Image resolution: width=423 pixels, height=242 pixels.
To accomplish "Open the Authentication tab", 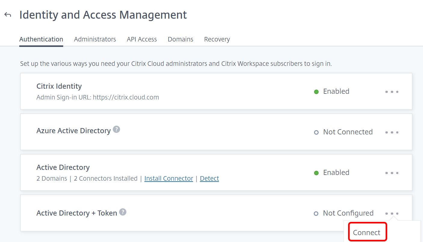I will (x=41, y=39).
